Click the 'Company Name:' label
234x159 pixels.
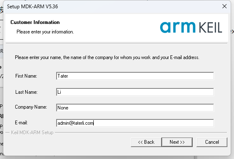[31, 107]
